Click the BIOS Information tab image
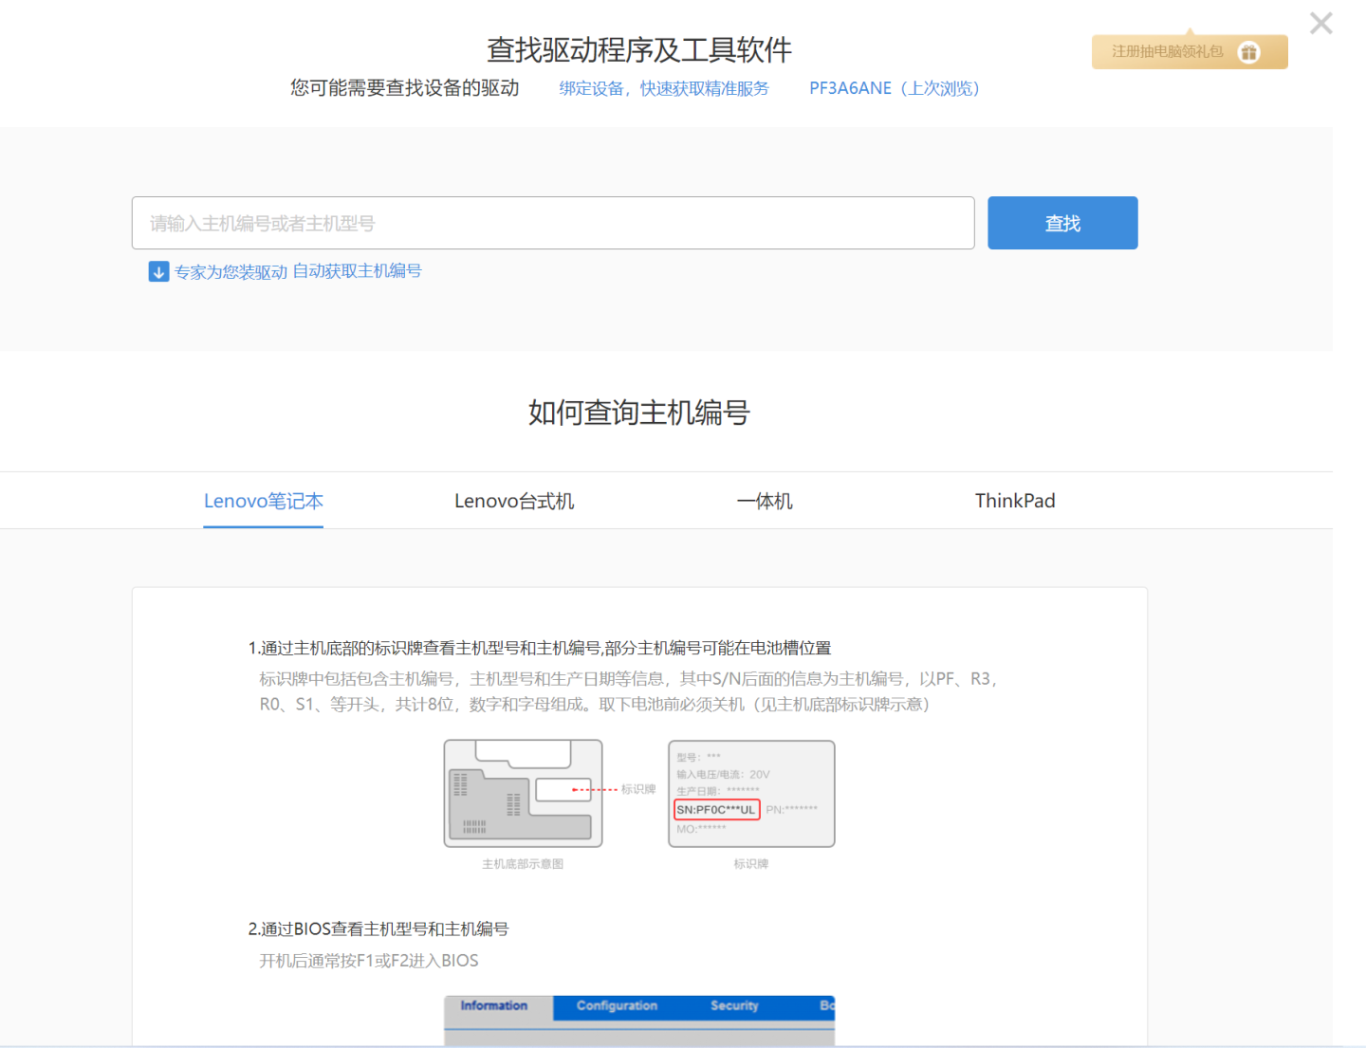1366x1048 pixels. pos(639,1020)
